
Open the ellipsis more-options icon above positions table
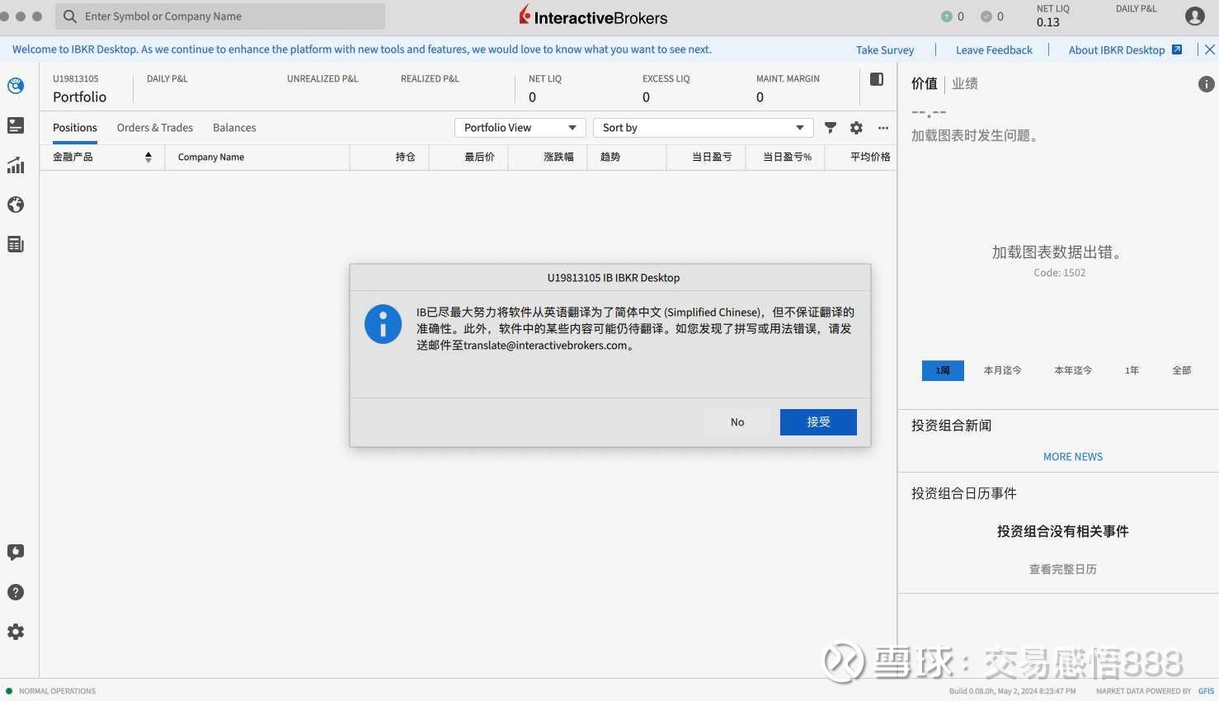click(x=882, y=128)
